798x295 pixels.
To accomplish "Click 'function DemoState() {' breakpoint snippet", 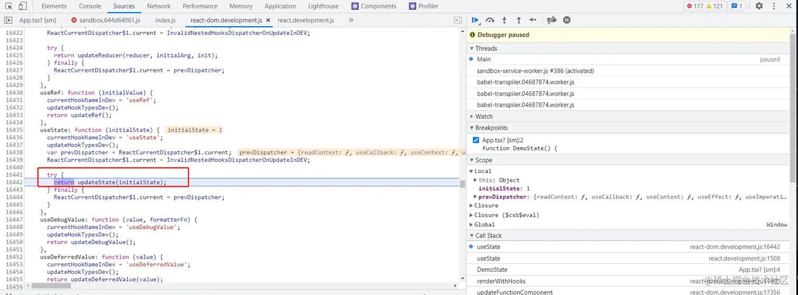I will click(x=519, y=148).
